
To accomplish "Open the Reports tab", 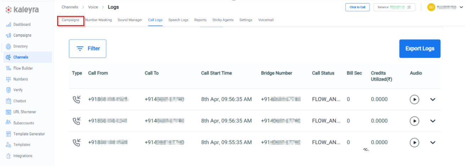I will [200, 20].
